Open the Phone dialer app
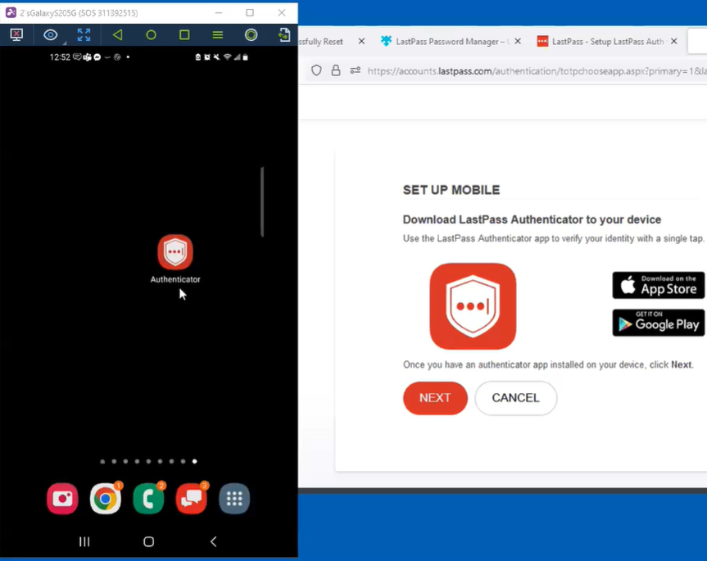This screenshot has width=707, height=561. [x=148, y=499]
